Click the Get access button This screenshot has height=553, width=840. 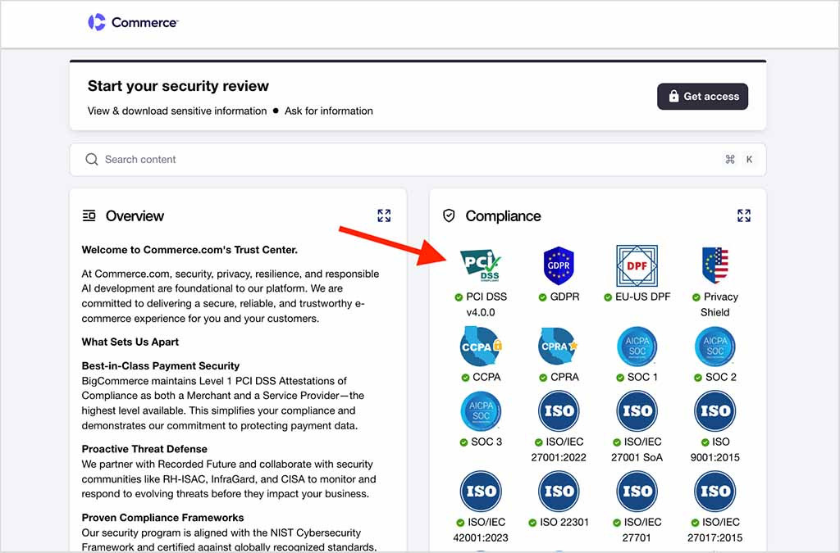pos(702,97)
